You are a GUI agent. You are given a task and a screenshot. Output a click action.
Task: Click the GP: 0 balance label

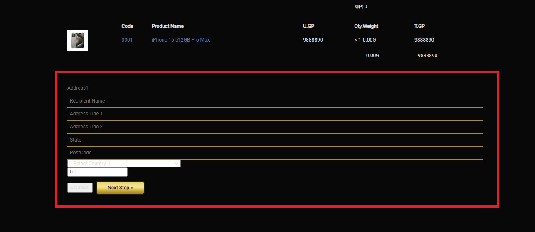361,7
